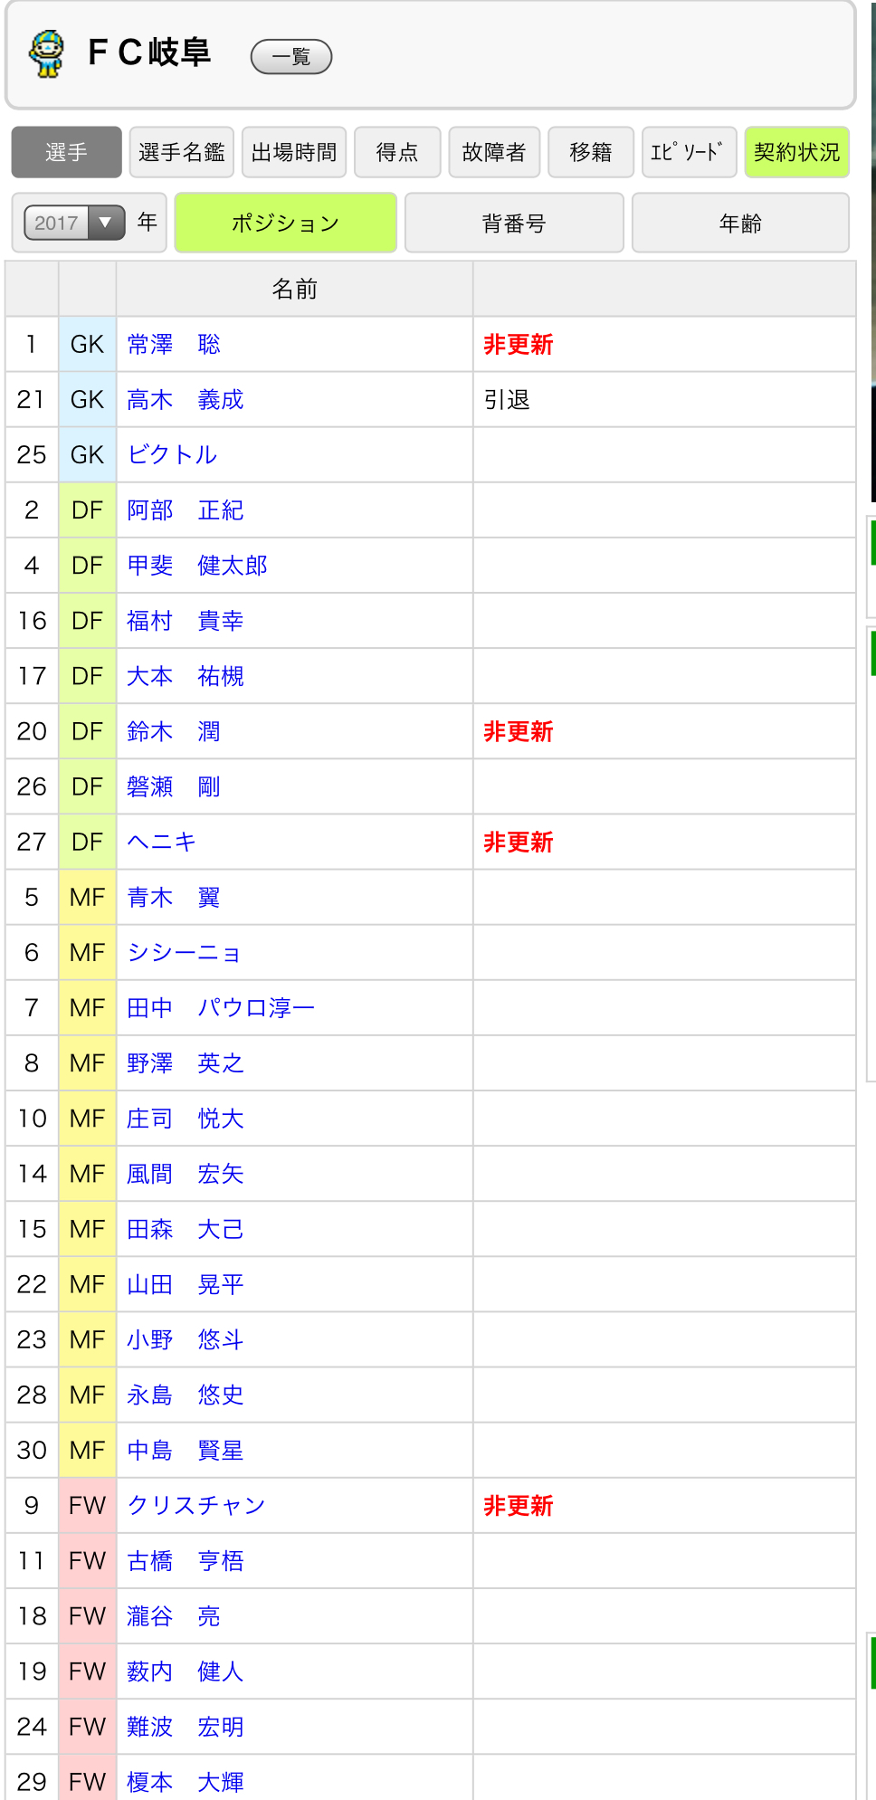The image size is (876, 1800).
Task: Open the 得点 tab
Action: click(397, 152)
